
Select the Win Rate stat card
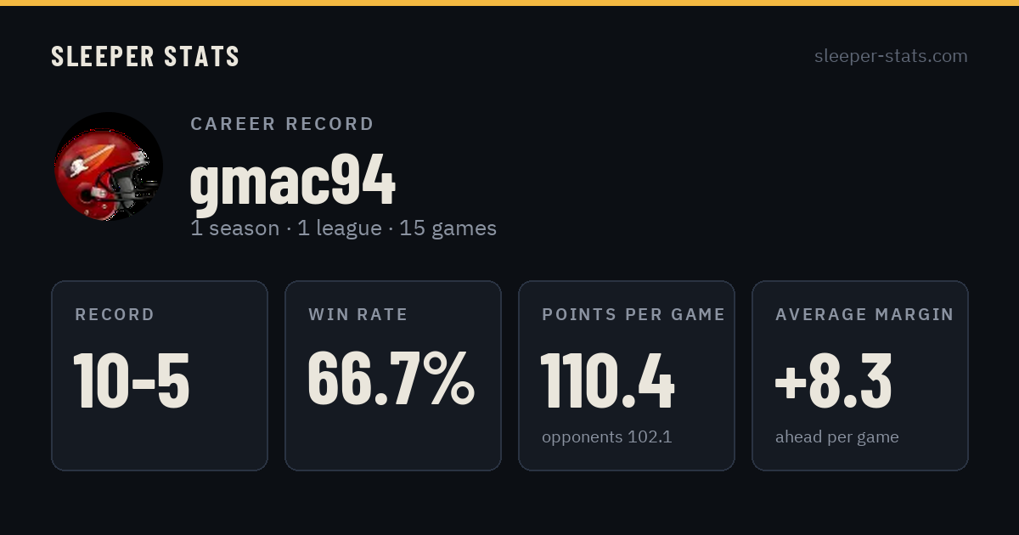(393, 375)
